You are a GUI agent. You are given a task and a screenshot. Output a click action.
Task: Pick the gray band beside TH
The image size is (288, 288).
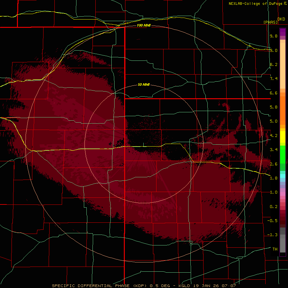(x=283, y=246)
